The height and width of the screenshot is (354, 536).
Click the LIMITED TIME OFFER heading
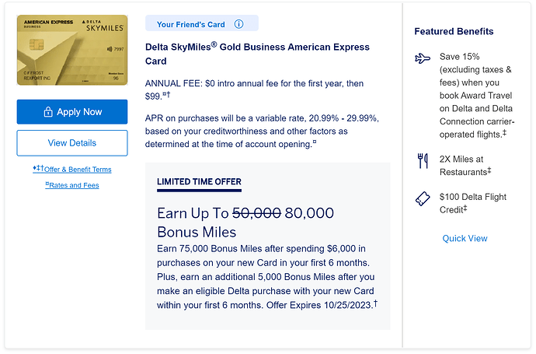[x=199, y=182]
